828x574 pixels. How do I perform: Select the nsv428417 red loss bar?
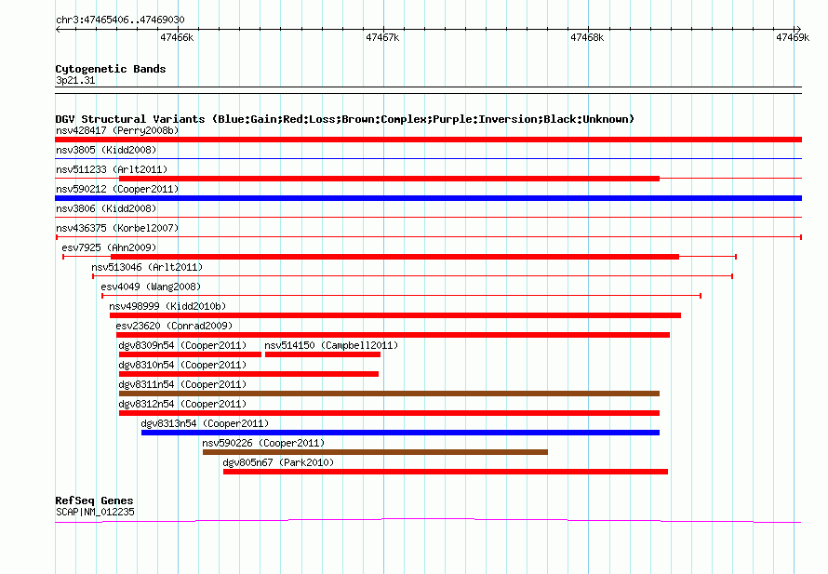point(428,140)
